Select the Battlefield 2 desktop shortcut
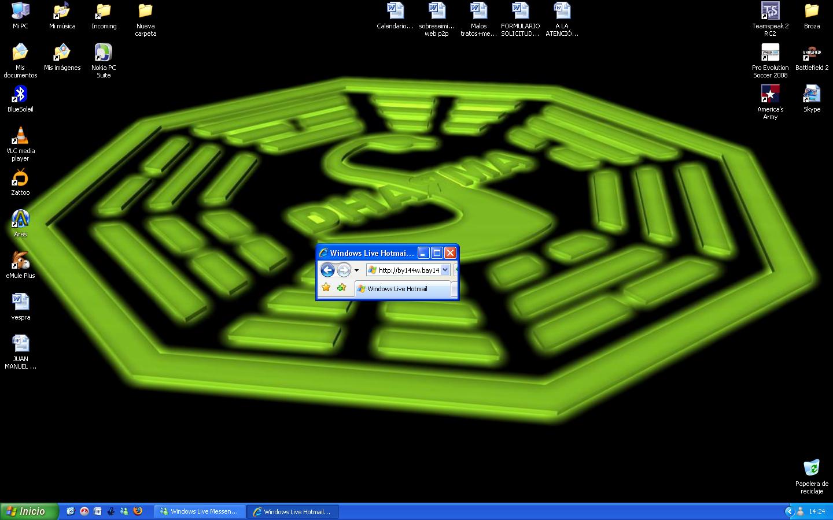833x520 pixels. click(812, 54)
